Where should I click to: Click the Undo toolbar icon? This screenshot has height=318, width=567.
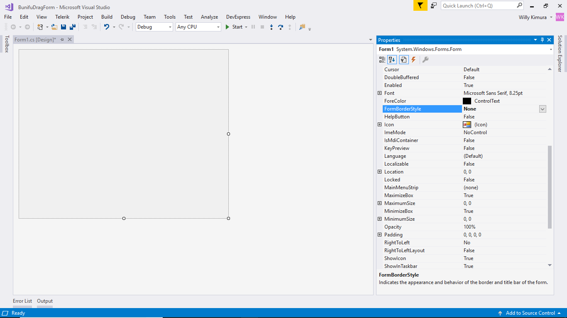(x=107, y=26)
